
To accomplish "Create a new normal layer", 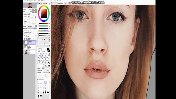I will tap(24, 37).
